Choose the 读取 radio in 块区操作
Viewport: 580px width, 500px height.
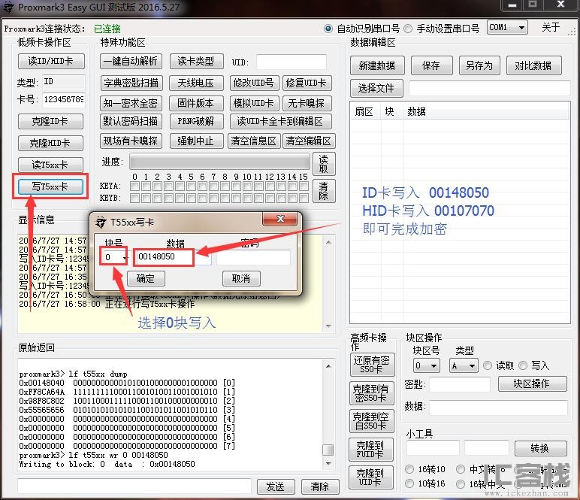click(x=488, y=365)
